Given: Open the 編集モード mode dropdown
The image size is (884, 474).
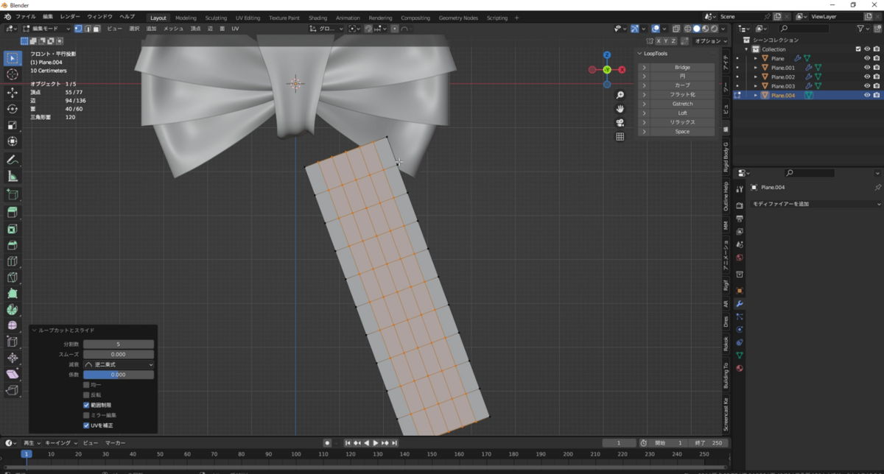Looking at the screenshot, I should tap(46, 29).
